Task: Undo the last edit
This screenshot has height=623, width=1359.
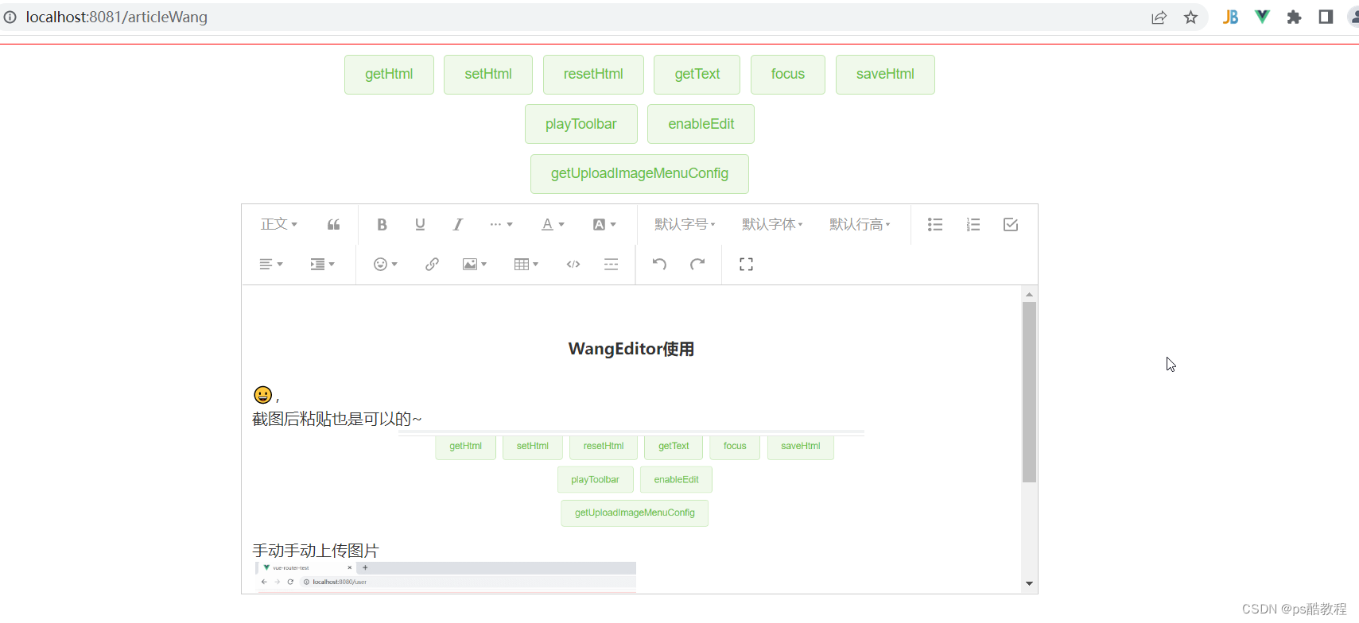Action: click(659, 265)
